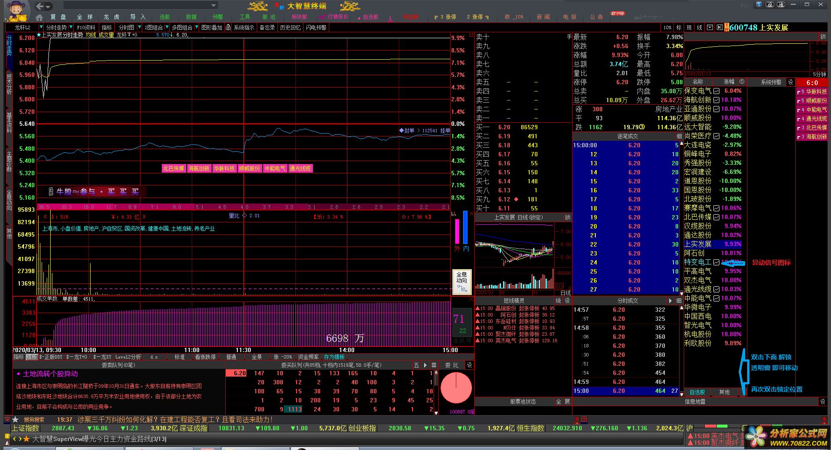831x450 pixels.
Task: Open the 预警 menu
Action: tap(218, 17)
